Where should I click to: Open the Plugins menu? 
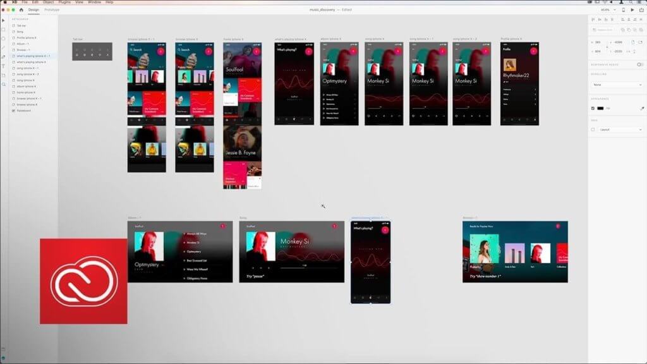[64, 2]
